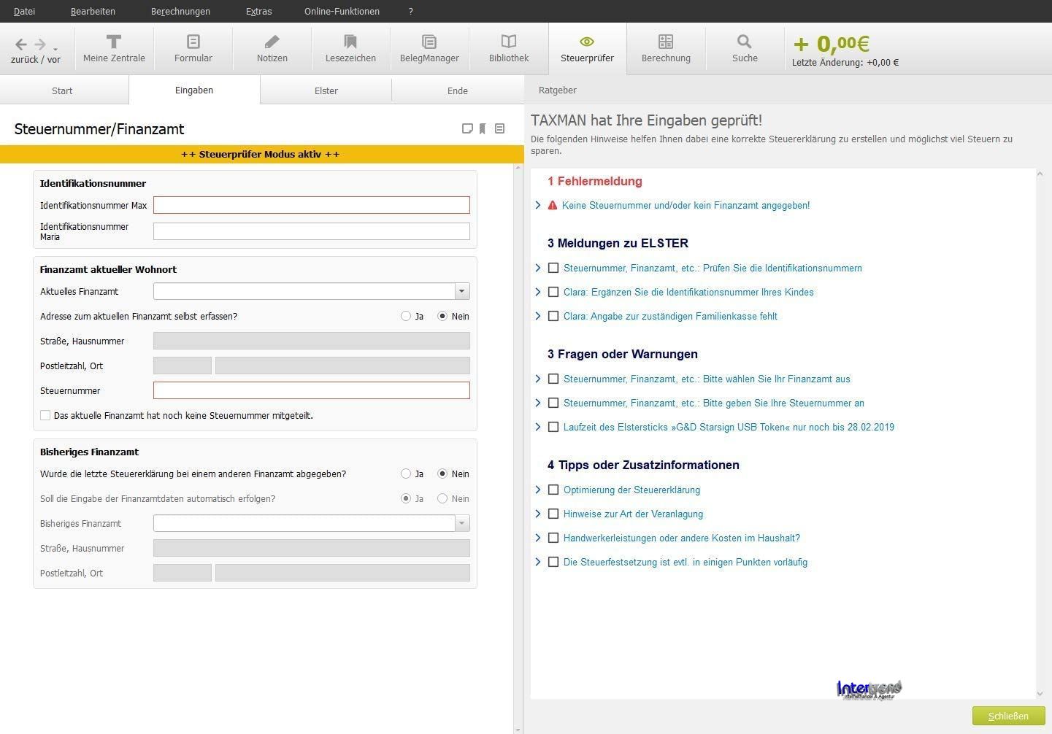Screen dimensions: 1052x734
Task: Expand the Keine Steuernummer error message
Action: pyautogui.click(x=538, y=206)
